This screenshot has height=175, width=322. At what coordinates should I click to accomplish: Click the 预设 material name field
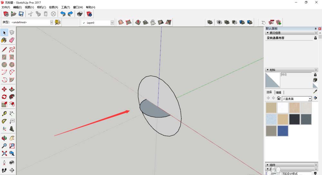tap(296, 74)
